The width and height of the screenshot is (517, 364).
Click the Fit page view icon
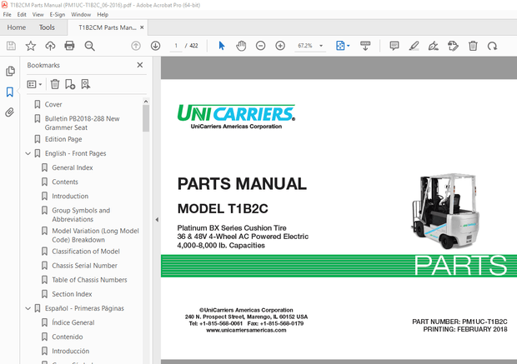(340, 46)
